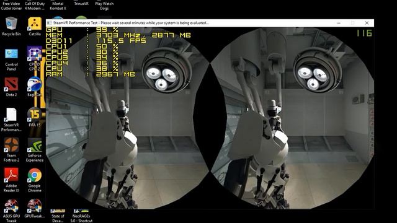The image size is (397, 223).
Task: Click the green 116 FPS counter
Action: (364, 33)
